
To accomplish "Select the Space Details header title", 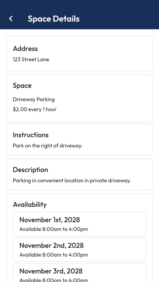I will coord(54,19).
